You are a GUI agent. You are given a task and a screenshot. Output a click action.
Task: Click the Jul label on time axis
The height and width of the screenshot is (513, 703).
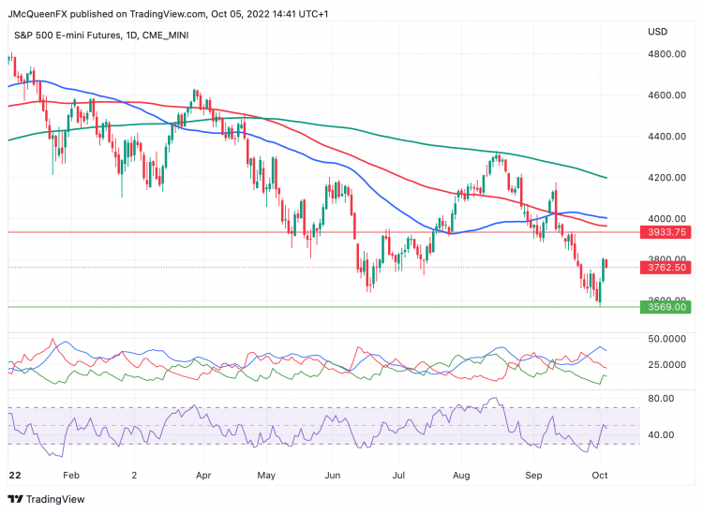(398, 476)
